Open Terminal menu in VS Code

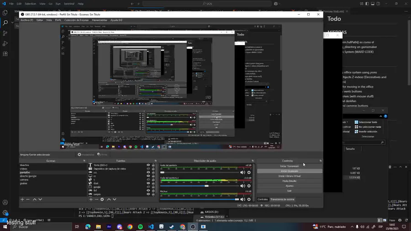point(69,4)
